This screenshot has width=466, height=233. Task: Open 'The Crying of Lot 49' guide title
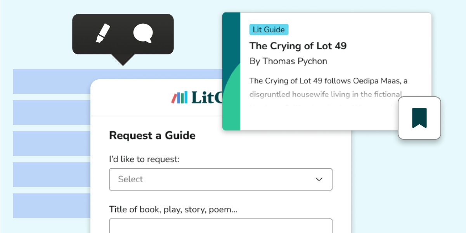coord(298,46)
